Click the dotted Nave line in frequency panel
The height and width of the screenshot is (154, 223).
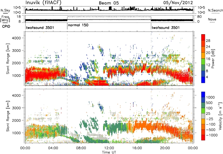pos(109,17)
